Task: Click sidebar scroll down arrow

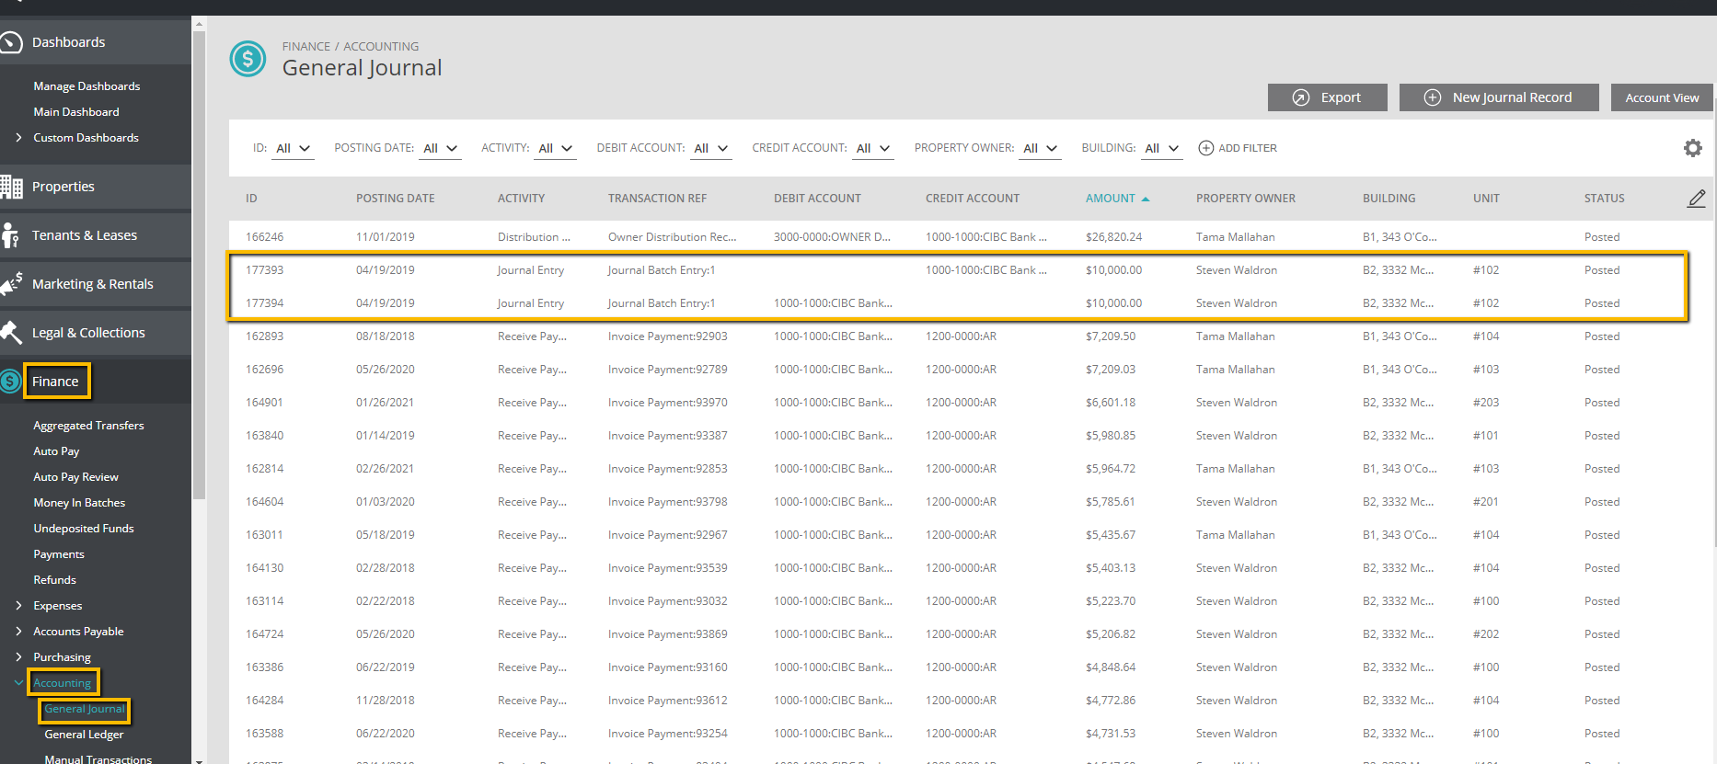Action: coord(198,759)
